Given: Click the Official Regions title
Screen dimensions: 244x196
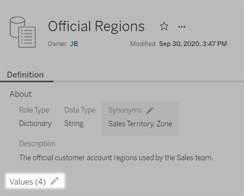Looking at the screenshot, I should 96,26.
